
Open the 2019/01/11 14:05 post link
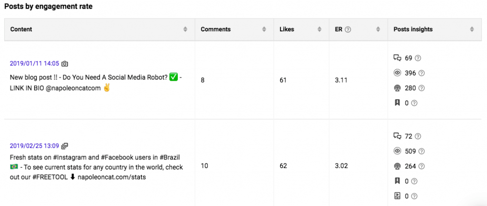(34, 64)
